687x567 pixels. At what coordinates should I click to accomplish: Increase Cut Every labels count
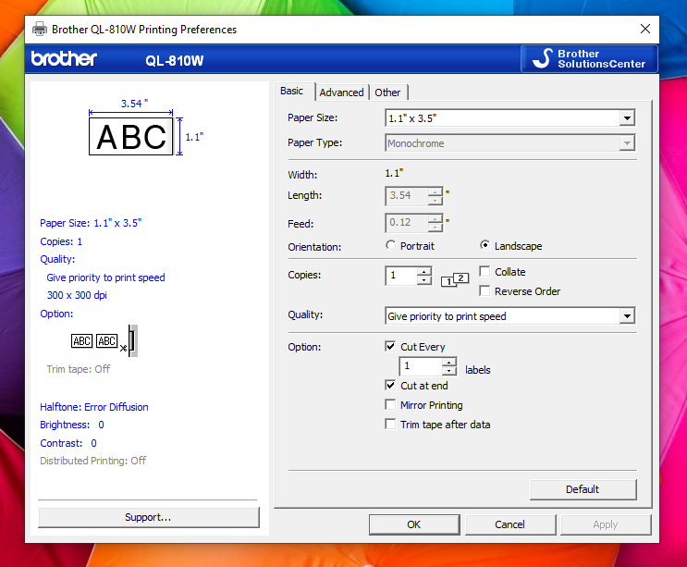[449, 362]
